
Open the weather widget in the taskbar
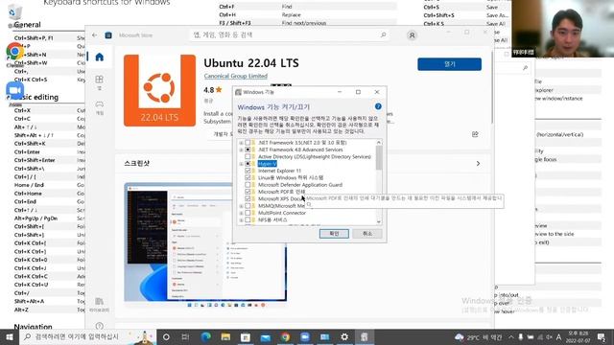pyautogui.click(x=479, y=336)
